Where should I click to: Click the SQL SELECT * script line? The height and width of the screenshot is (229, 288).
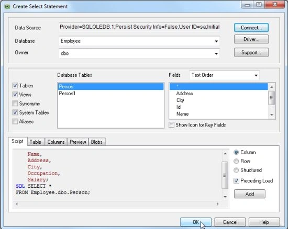pos(34,186)
